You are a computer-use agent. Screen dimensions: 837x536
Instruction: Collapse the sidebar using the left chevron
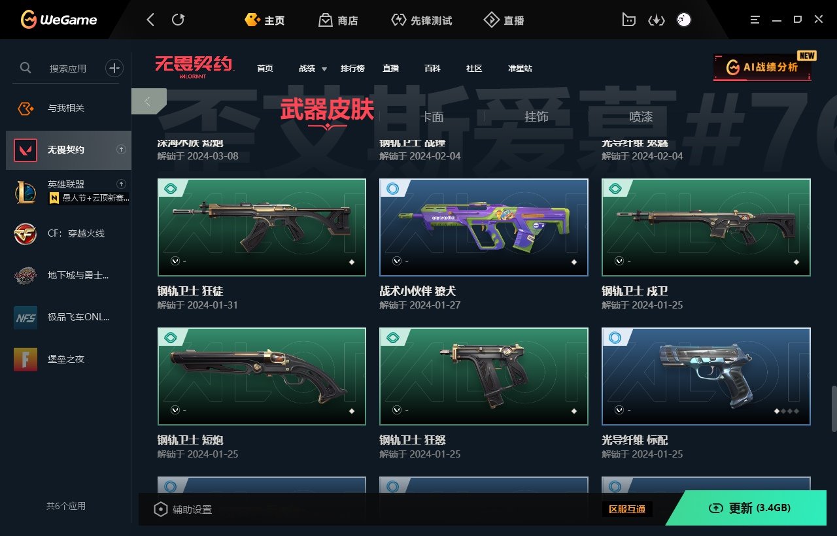148,101
